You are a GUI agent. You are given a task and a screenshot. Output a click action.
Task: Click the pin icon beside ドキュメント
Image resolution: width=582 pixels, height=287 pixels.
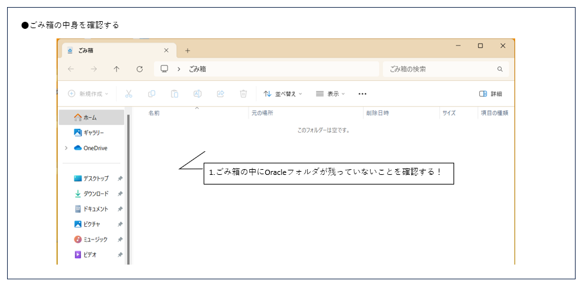[120, 209]
